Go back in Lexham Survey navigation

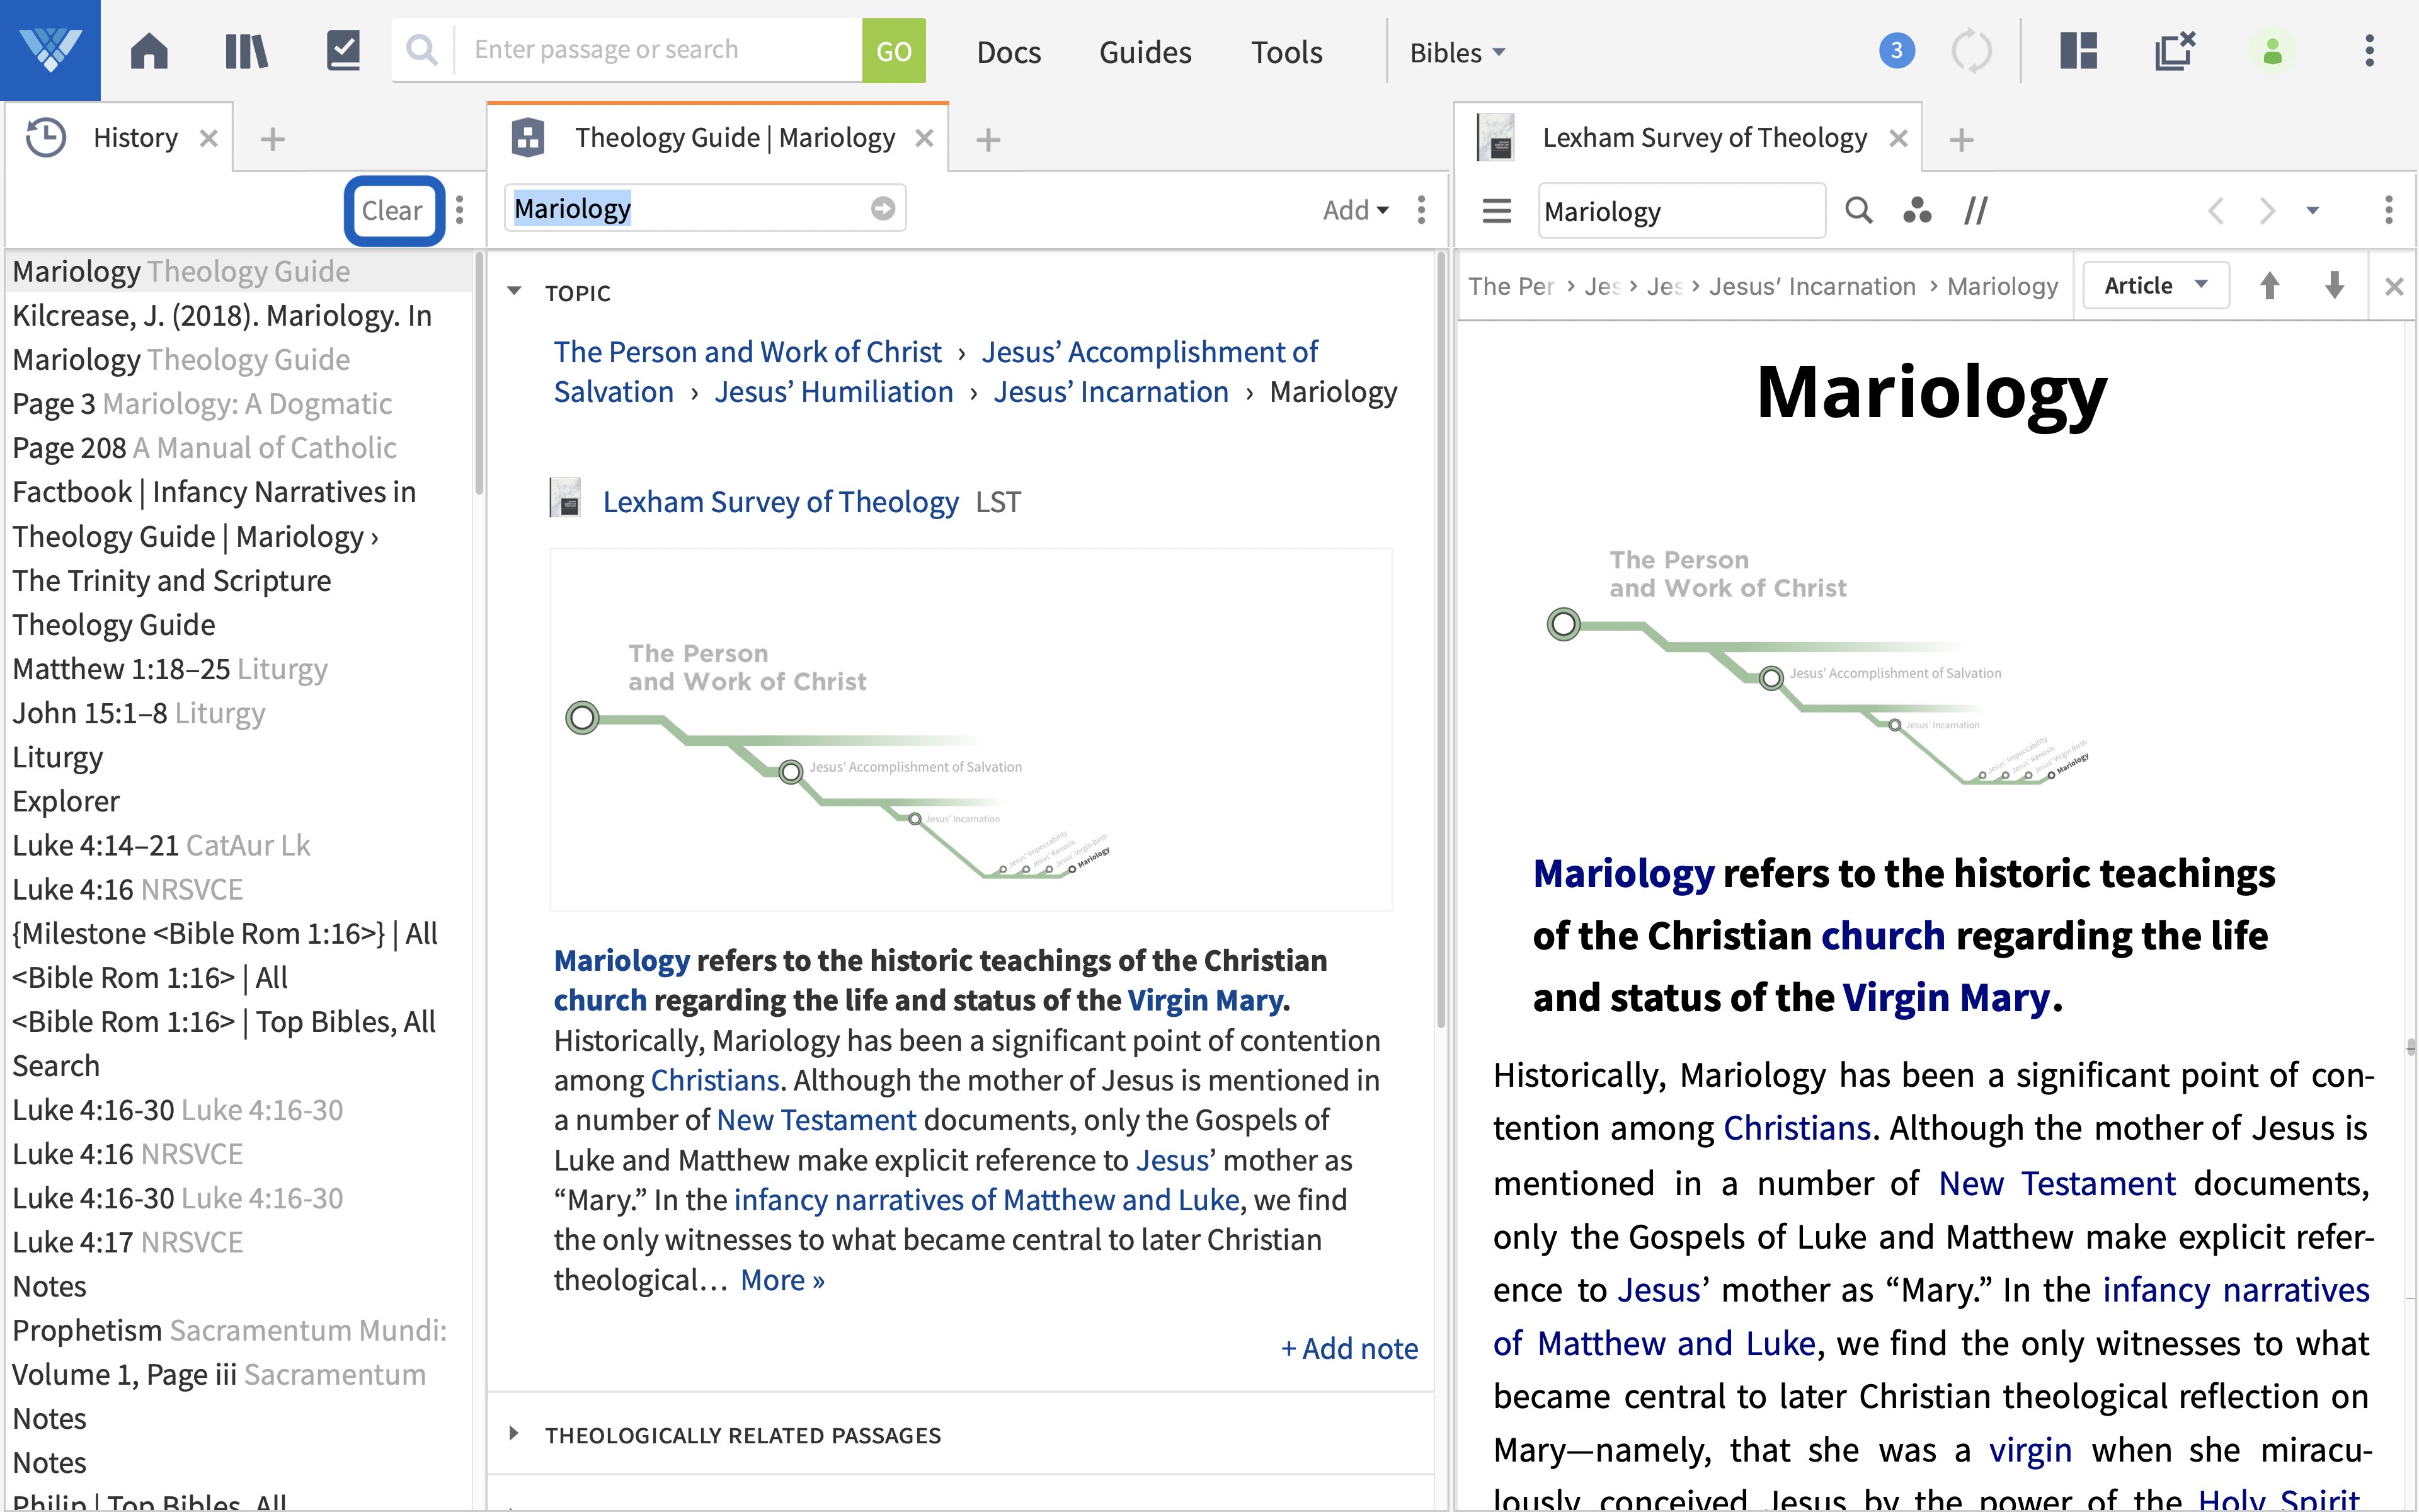(x=2216, y=211)
